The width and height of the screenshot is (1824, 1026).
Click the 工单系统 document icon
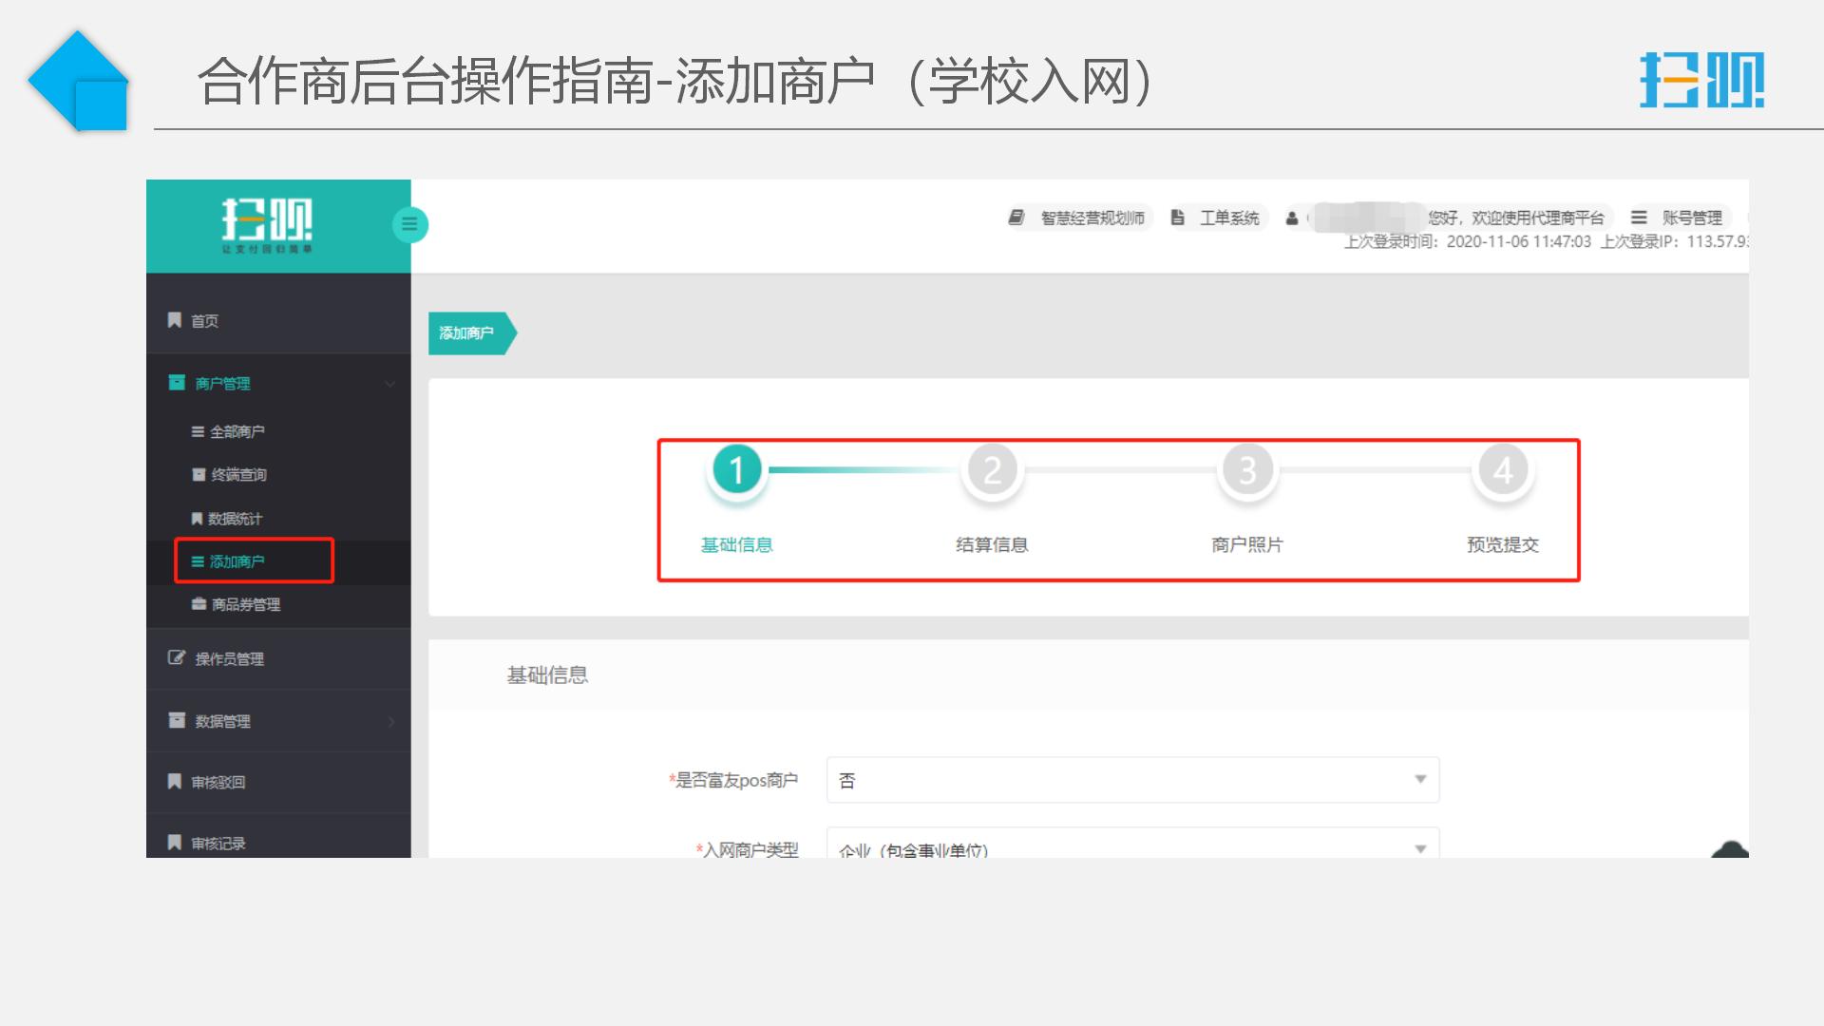1178,218
